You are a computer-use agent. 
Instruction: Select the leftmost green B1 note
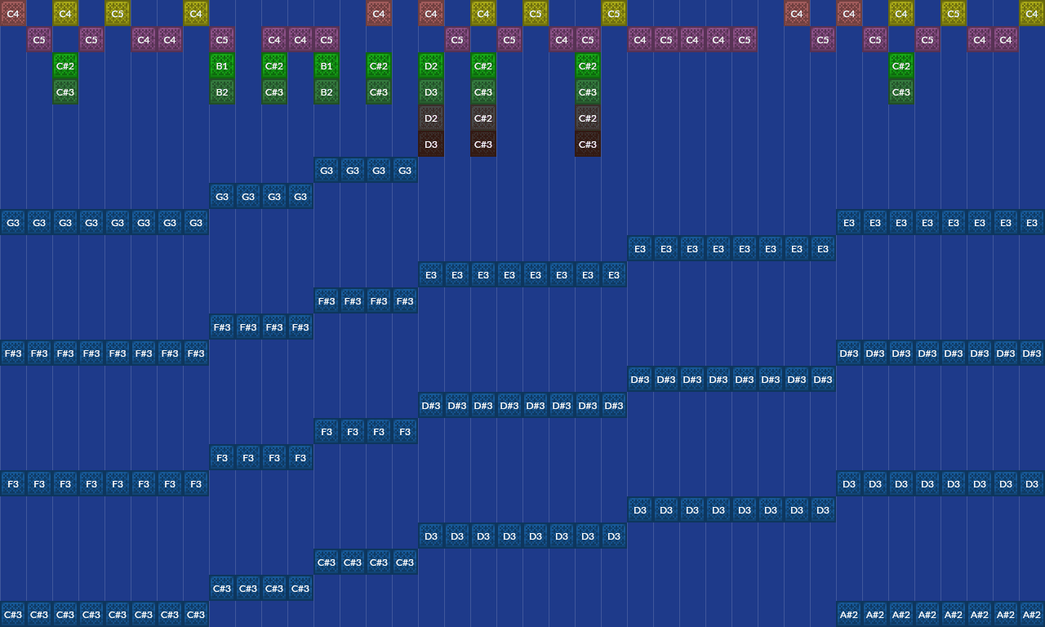tap(222, 65)
